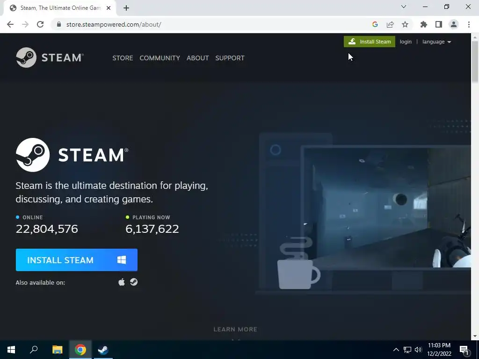Viewport: 479px width, 359px height.
Task: View site information via the padlock icon
Action: (x=59, y=24)
